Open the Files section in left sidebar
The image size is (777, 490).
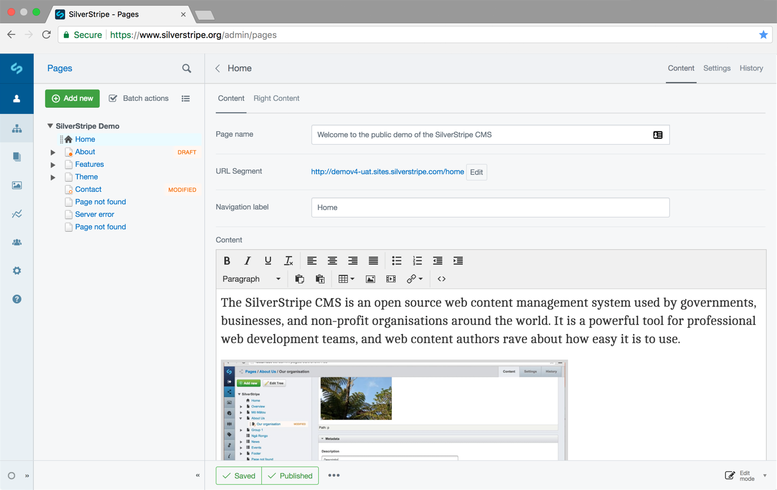(17, 185)
